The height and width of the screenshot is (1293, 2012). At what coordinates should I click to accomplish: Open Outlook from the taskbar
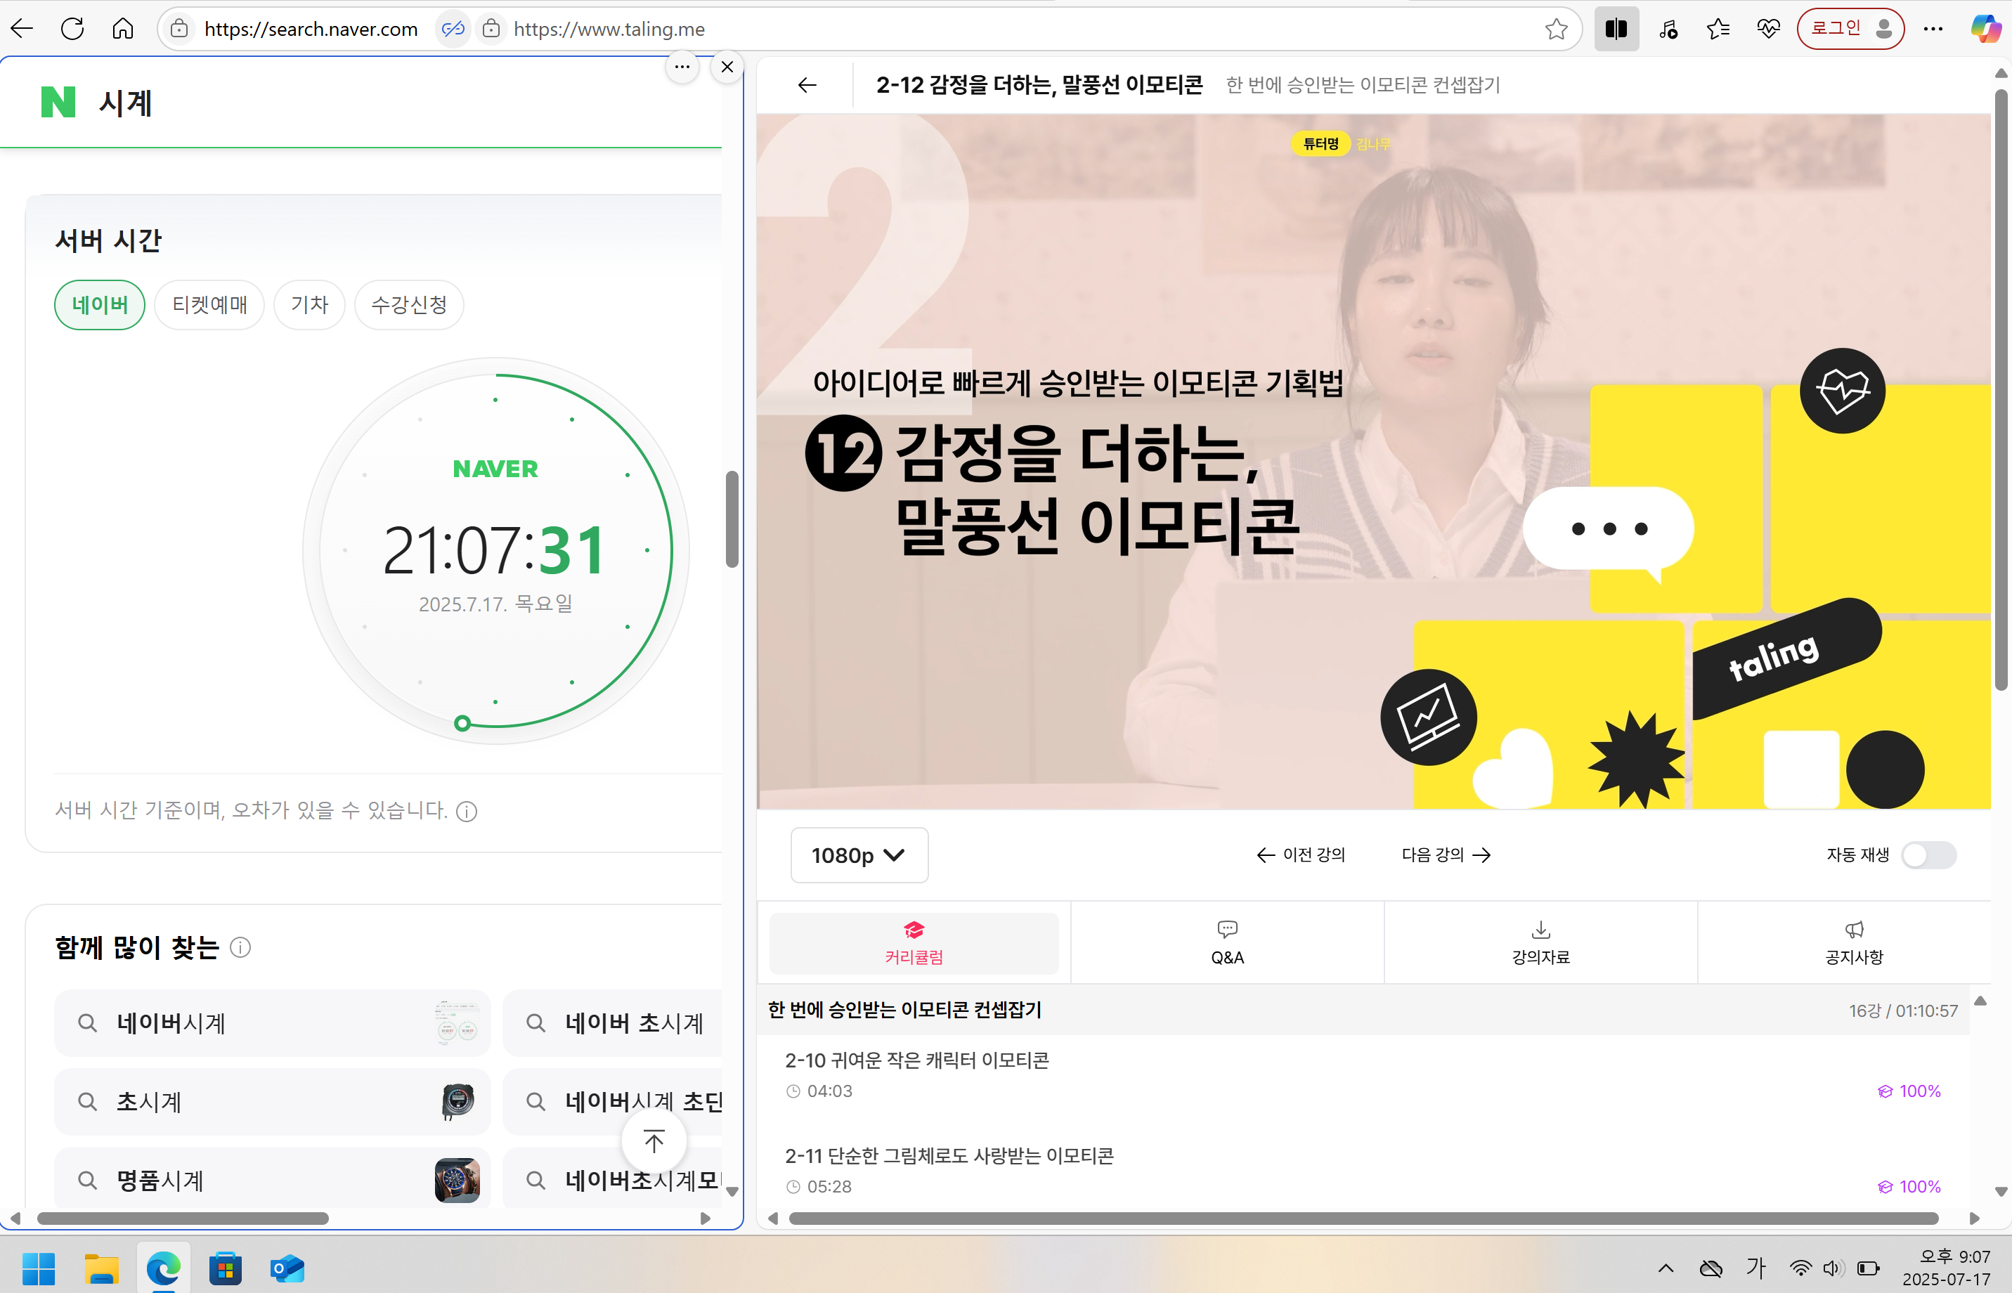pyautogui.click(x=288, y=1268)
